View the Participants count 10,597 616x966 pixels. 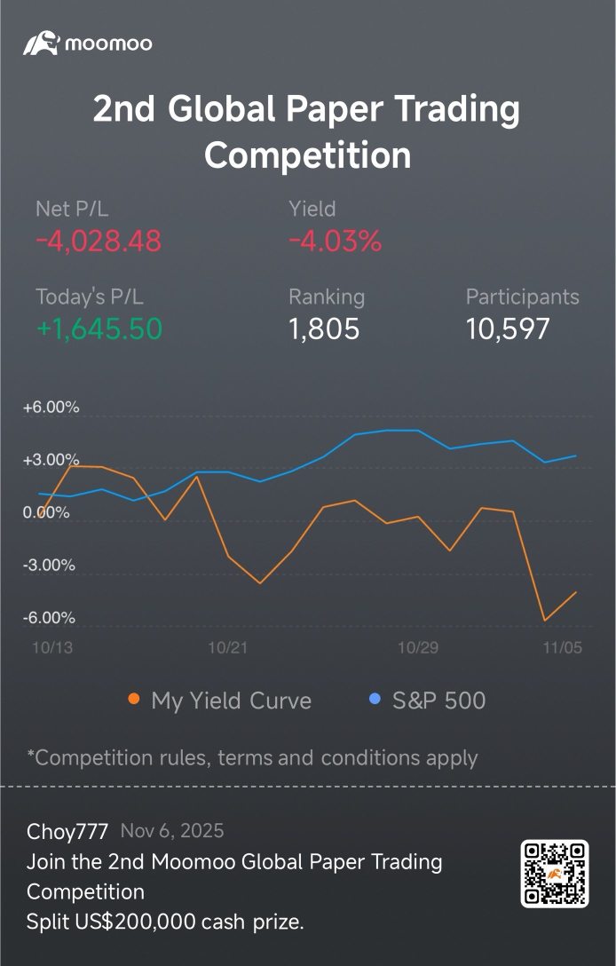click(508, 329)
